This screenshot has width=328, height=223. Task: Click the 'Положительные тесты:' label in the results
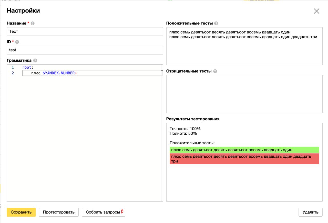tap(192, 143)
